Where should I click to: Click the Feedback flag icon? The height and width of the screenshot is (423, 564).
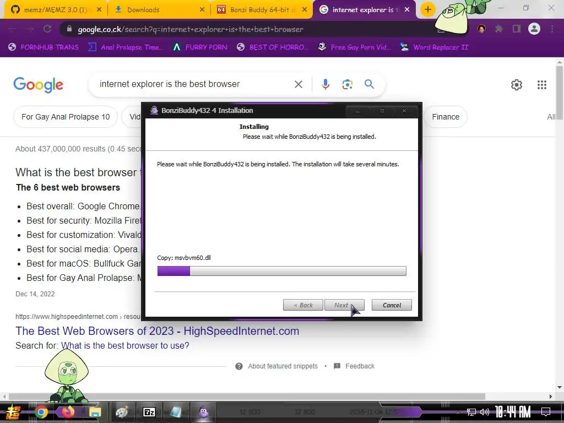pyautogui.click(x=337, y=366)
